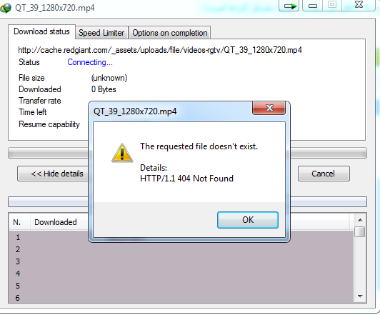Minimize the download window

[x=313, y=5]
